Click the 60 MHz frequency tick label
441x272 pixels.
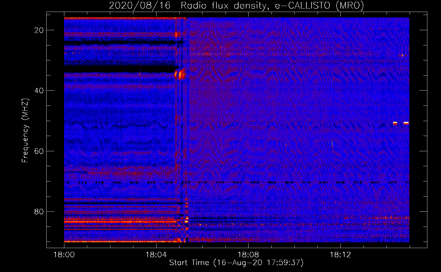point(39,151)
